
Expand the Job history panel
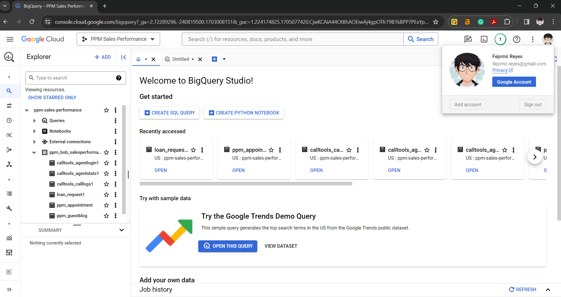548,290
